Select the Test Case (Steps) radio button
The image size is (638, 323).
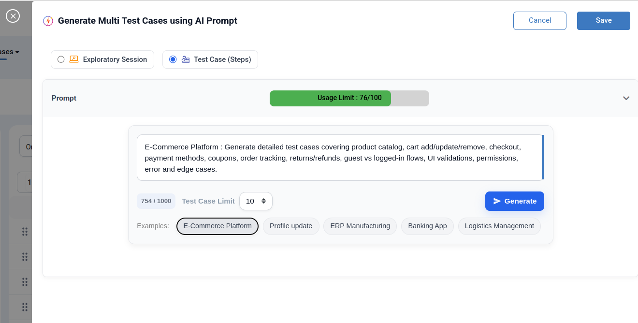tap(173, 59)
